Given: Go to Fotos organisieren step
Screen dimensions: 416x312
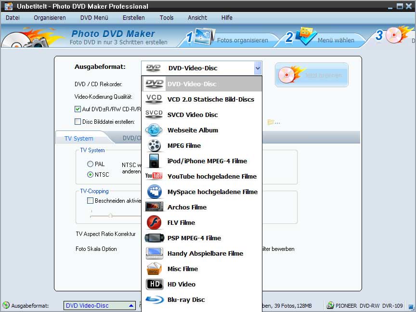Looking at the screenshot, I should point(243,40).
